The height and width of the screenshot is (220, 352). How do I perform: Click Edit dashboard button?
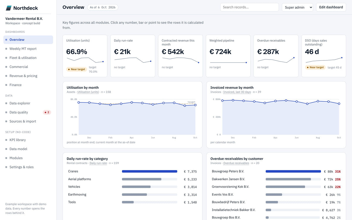(x=331, y=7)
